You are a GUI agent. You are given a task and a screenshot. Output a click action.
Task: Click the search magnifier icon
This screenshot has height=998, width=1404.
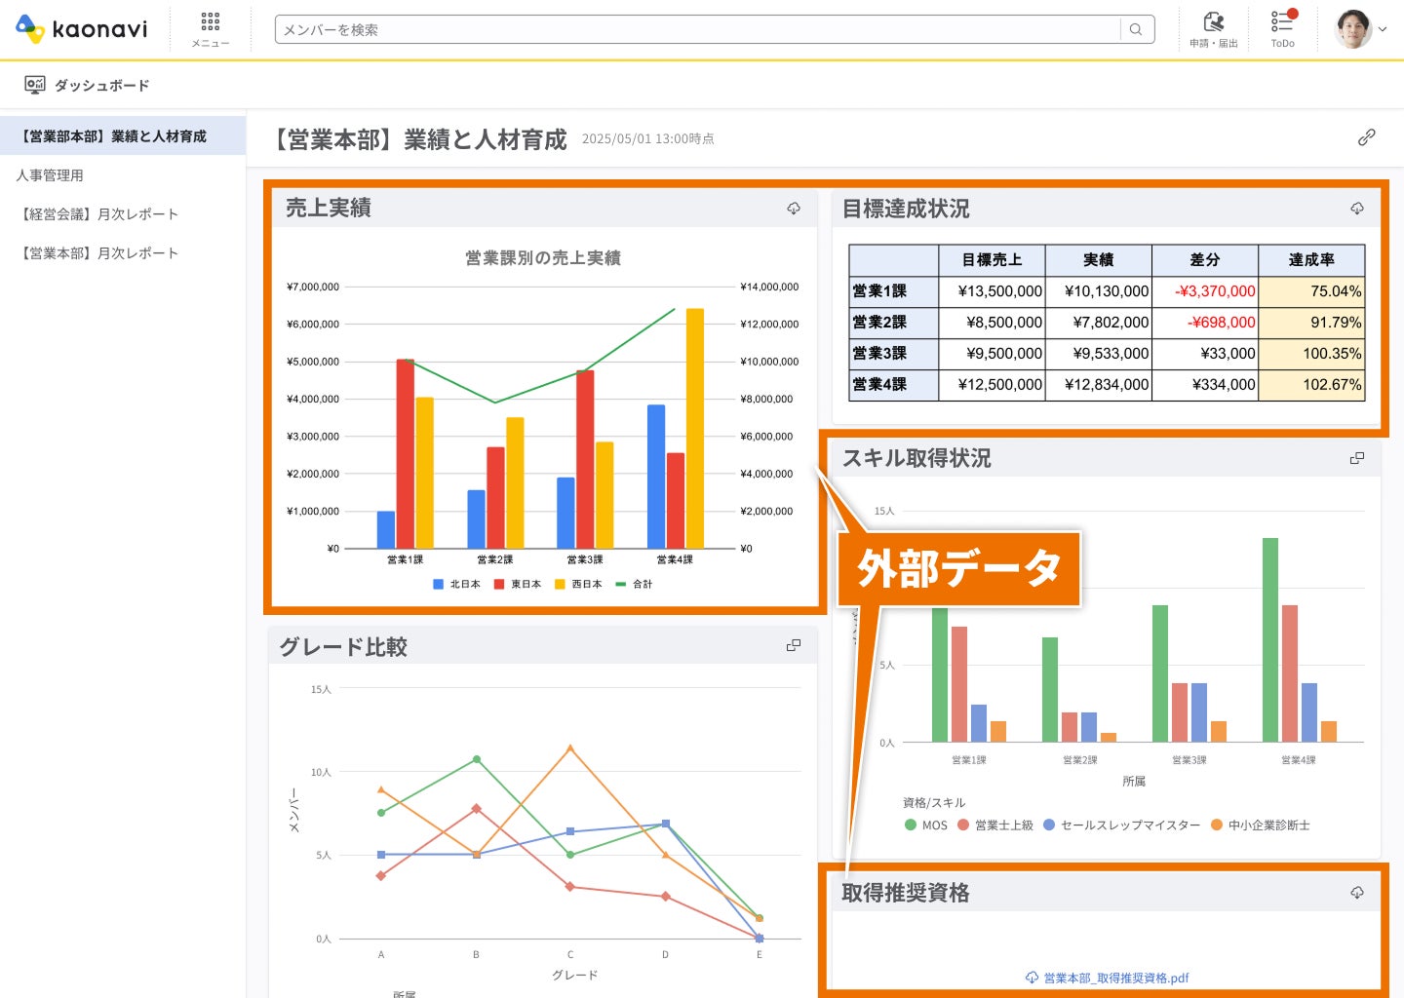(1136, 29)
